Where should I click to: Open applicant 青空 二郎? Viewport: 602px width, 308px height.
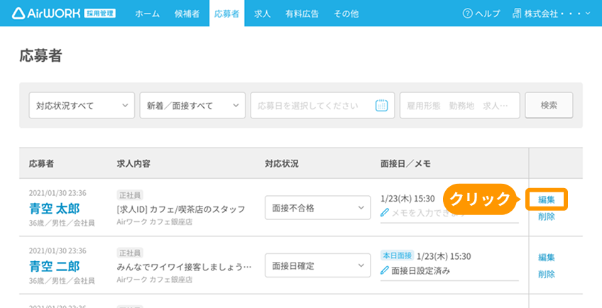(x=55, y=267)
